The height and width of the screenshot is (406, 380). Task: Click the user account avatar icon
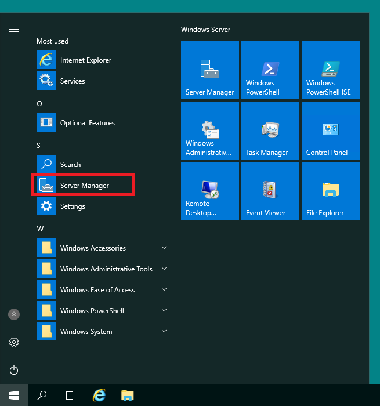(14, 314)
